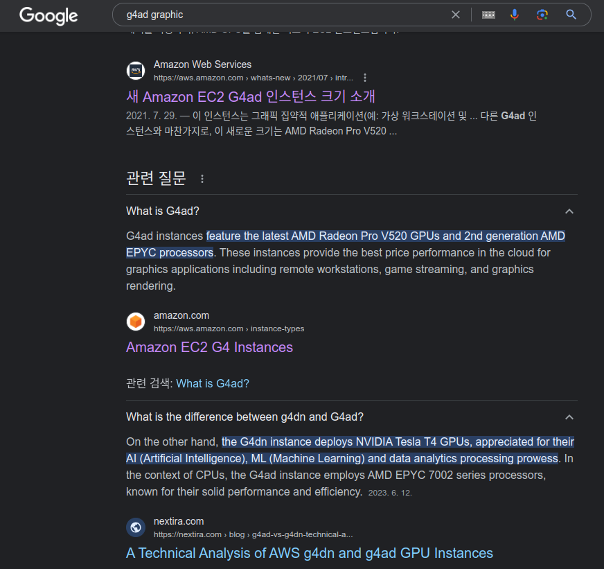Click the orange amazon.com favicon
This screenshot has height=569, width=604.
point(136,322)
